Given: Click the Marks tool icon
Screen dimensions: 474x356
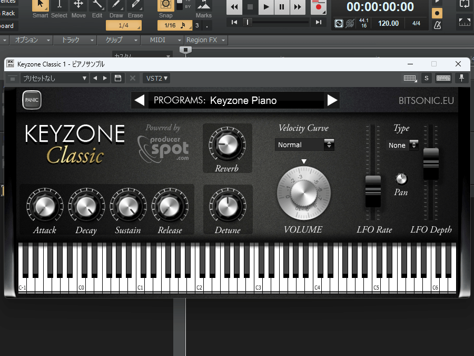Looking at the screenshot, I should (203, 6).
